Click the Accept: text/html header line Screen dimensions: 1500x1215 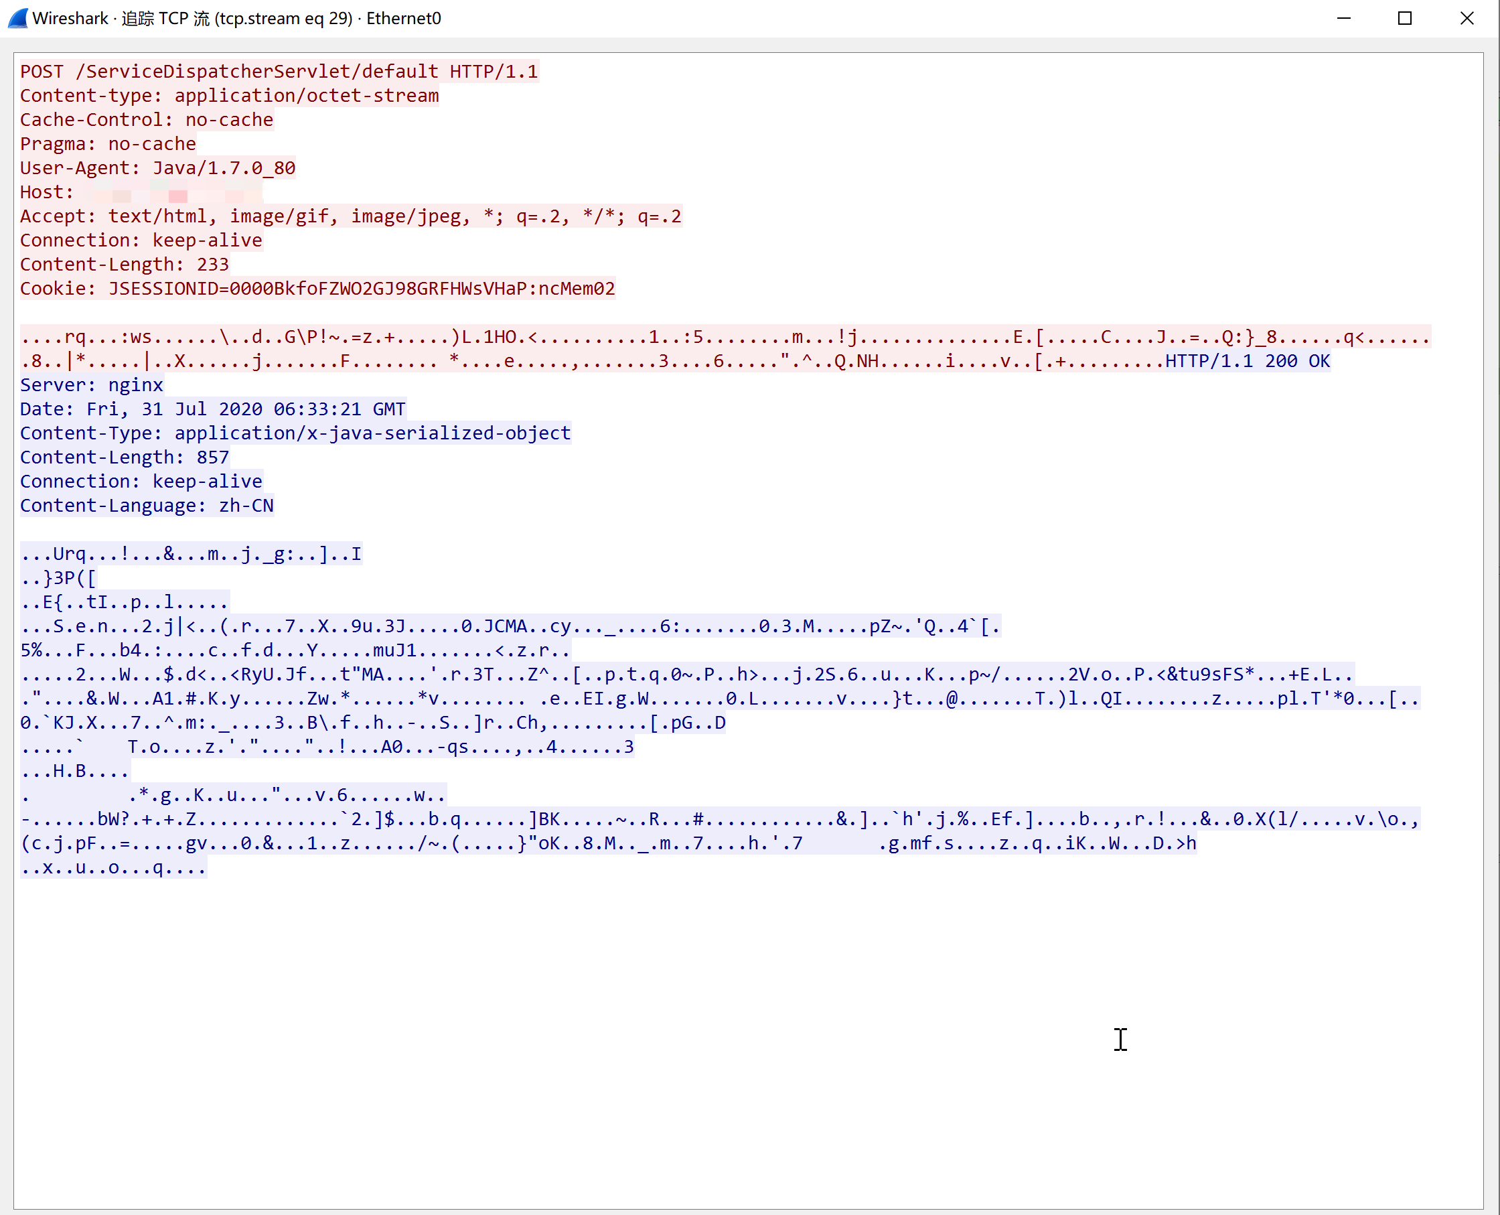coord(350,216)
